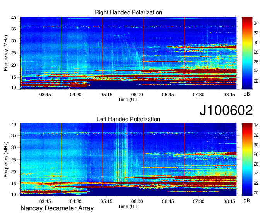Click 05:15 tick on right-handed time axis

106,95
